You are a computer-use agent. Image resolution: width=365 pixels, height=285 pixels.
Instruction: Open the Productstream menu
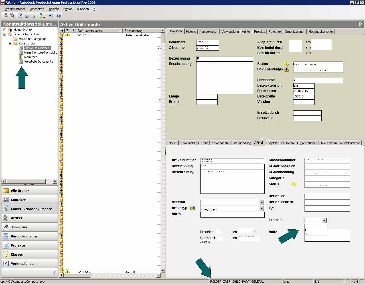(15, 9)
